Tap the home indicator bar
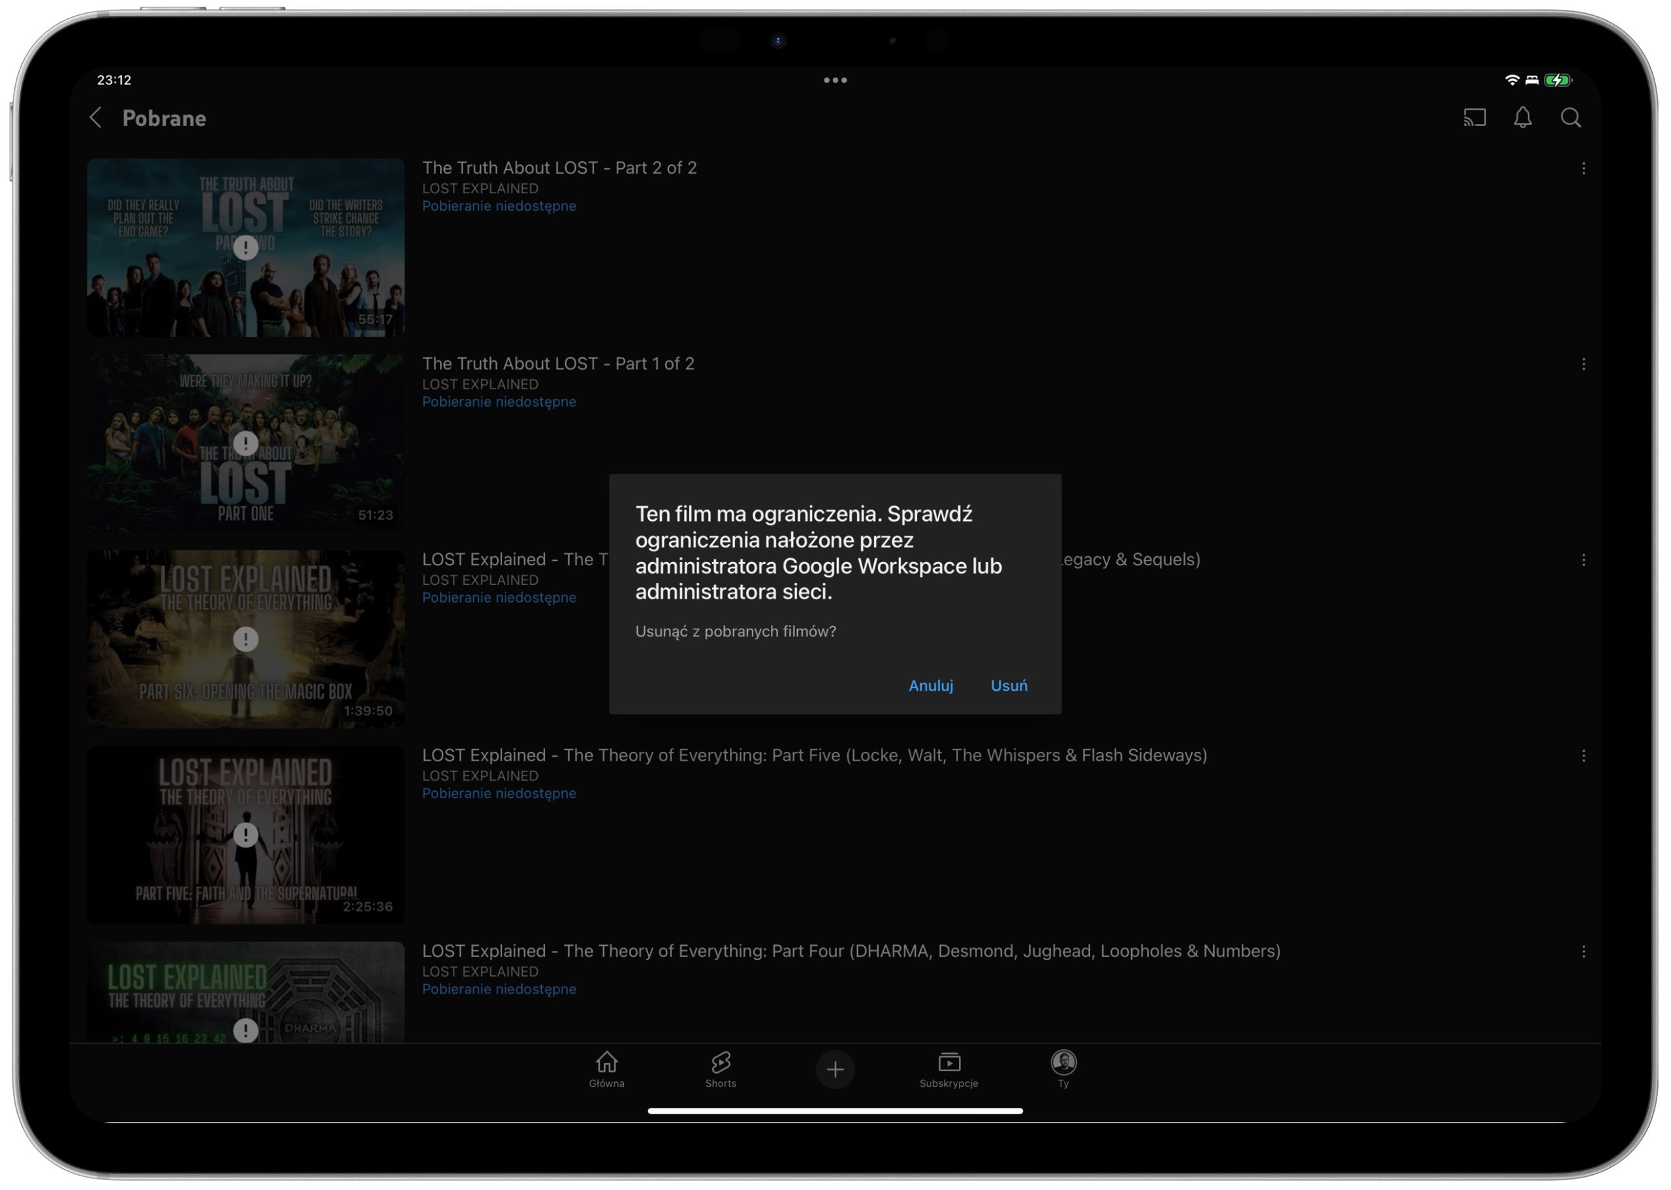The height and width of the screenshot is (1190, 1671). [835, 1111]
